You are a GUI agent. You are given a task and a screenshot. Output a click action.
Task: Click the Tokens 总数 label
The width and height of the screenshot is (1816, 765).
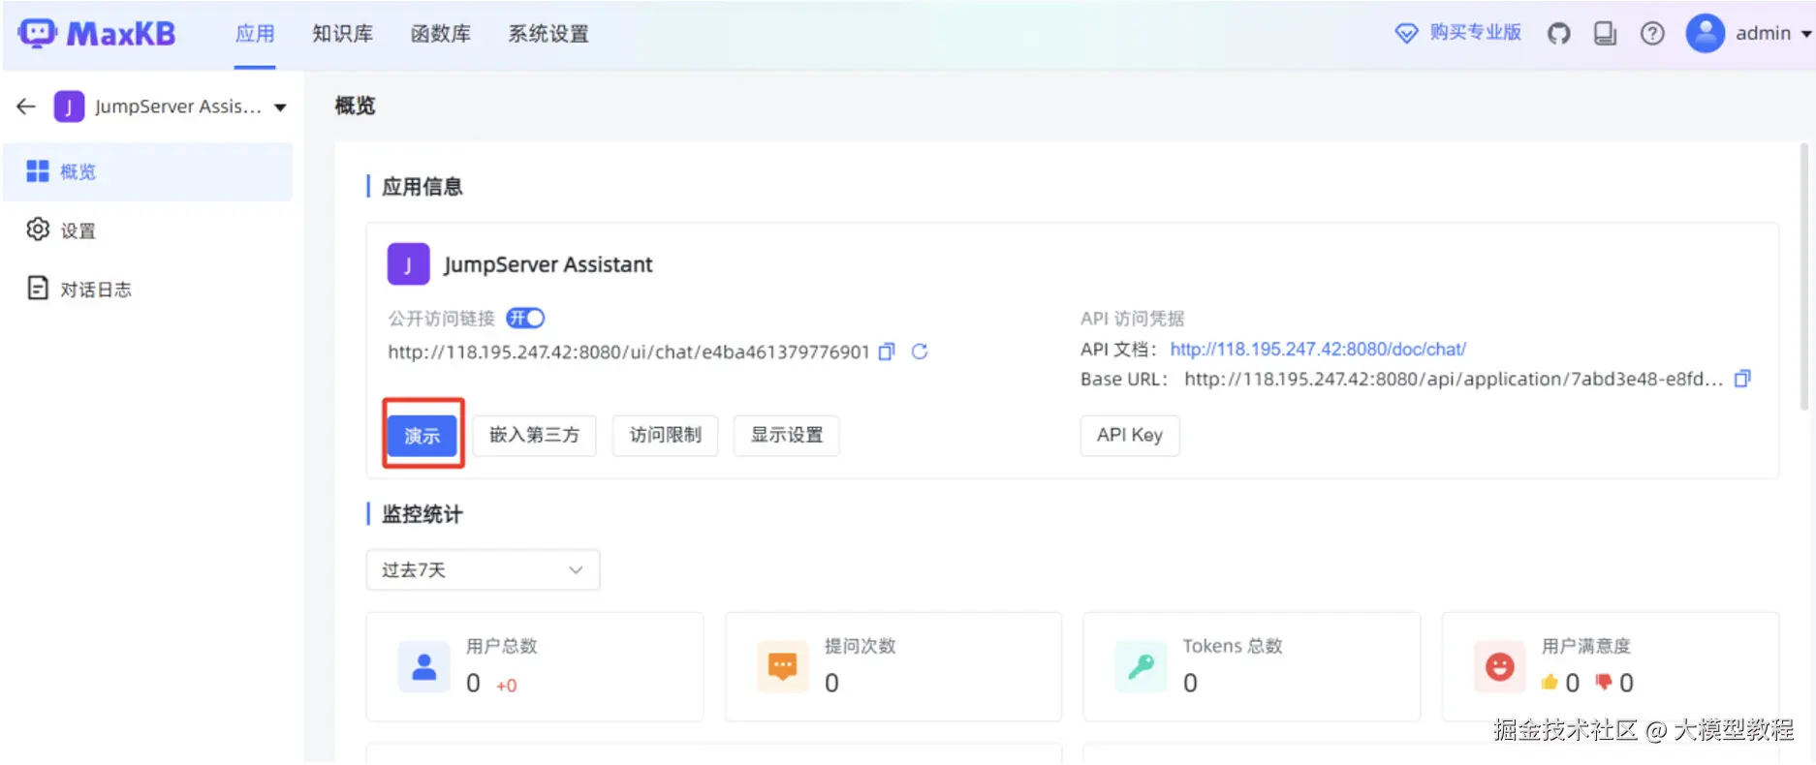(1233, 646)
